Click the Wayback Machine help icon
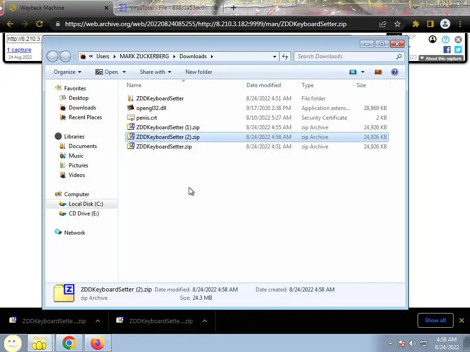This screenshot has width=470, height=352. click(445, 39)
